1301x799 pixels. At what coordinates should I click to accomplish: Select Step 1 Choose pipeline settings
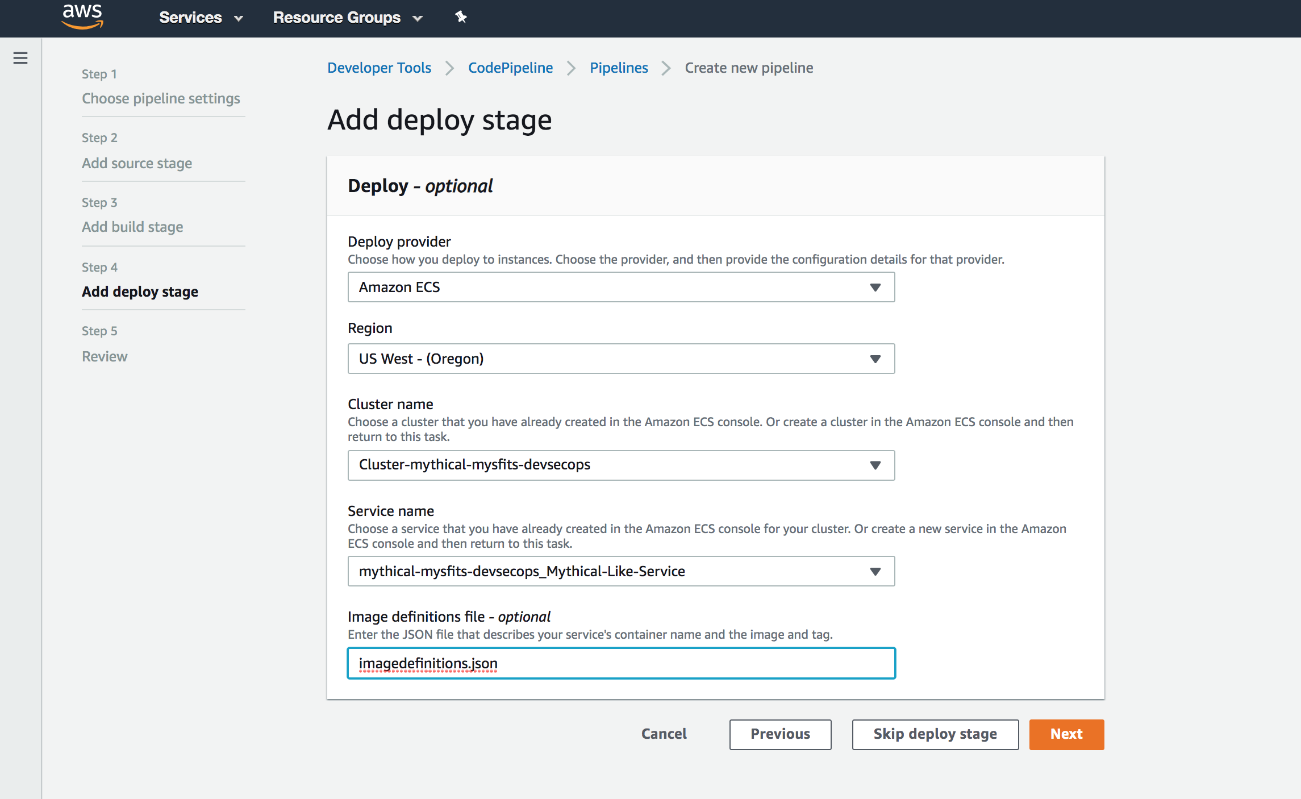[x=161, y=98]
